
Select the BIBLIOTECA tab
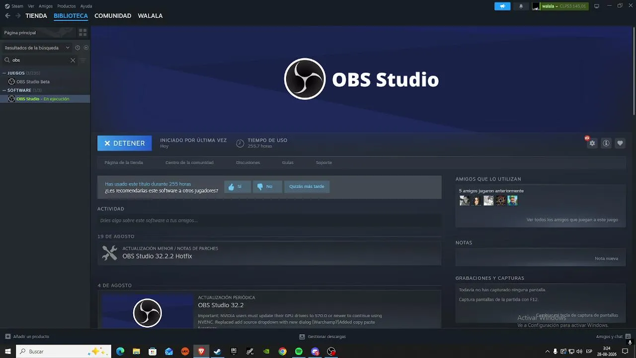pyautogui.click(x=71, y=16)
